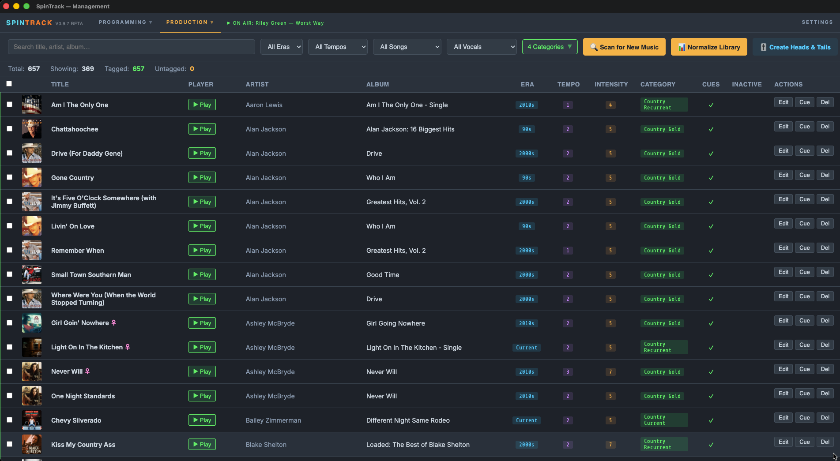Click the SpinTrack logo
This screenshot has height=461, width=840.
pyautogui.click(x=29, y=23)
